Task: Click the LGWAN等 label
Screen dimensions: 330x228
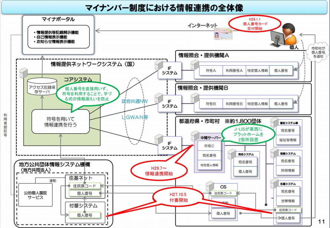Action: [x=135, y=117]
